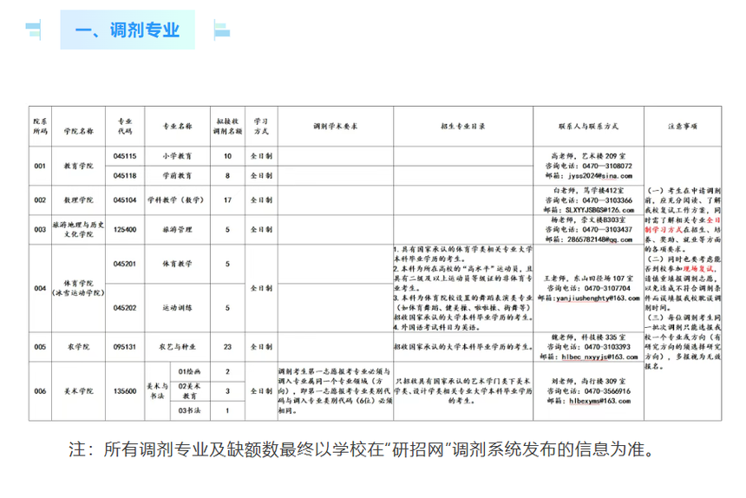Click 全日制 in the 旅游管理 row
Image resolution: width=746 pixels, height=498 pixels.
(261, 230)
